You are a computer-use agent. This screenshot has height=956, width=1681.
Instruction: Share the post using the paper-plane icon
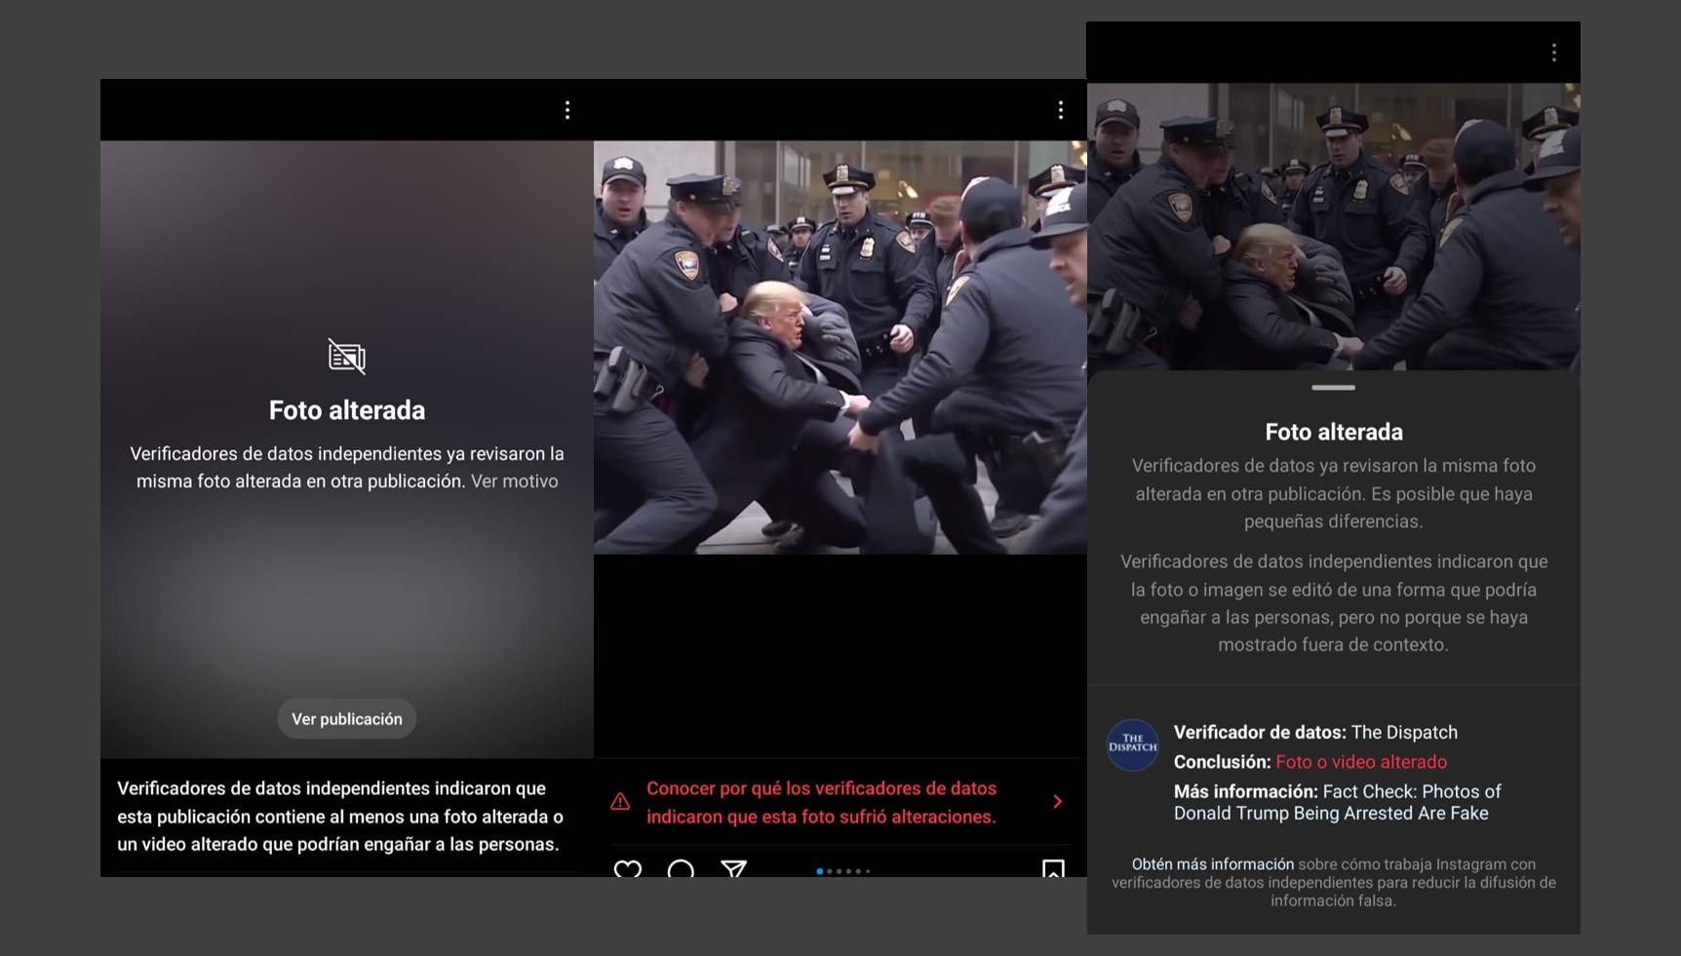734,869
